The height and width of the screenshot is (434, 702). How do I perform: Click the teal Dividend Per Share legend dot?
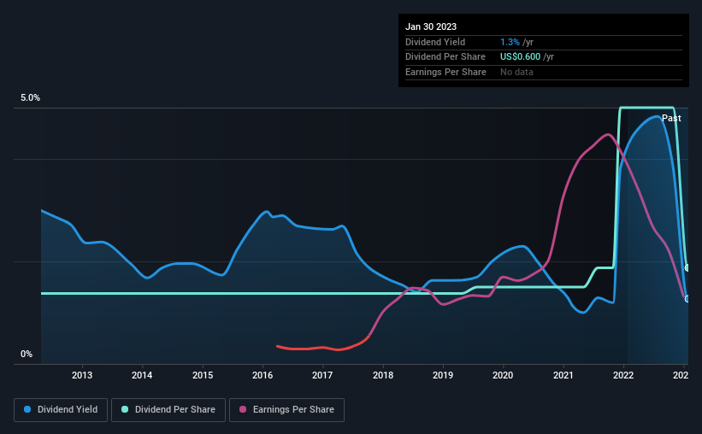pyautogui.click(x=125, y=409)
